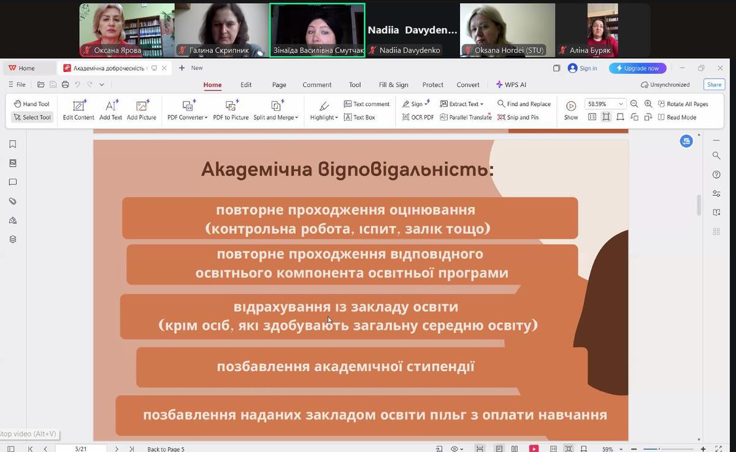Click the Upgrade now button

637,68
